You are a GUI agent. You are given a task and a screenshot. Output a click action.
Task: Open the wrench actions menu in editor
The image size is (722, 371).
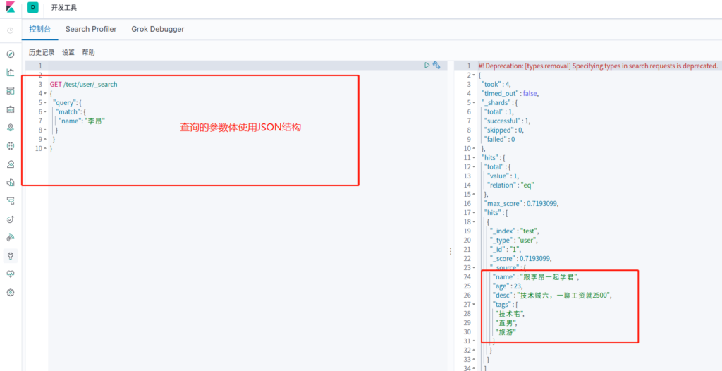436,65
